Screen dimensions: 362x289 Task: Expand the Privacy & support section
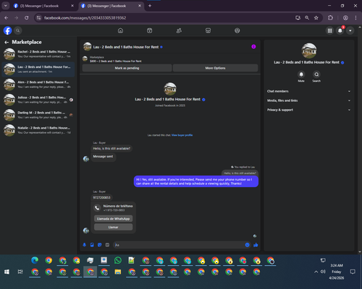[308, 110]
